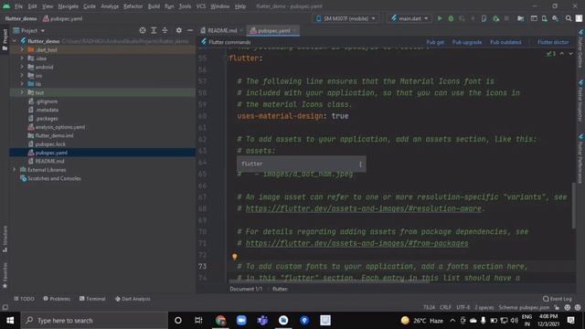The image size is (585, 329).
Task: Select pubspec.lock in project tree
Action: click(50, 144)
